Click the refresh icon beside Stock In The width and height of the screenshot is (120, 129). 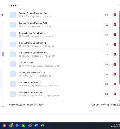point(119,6)
